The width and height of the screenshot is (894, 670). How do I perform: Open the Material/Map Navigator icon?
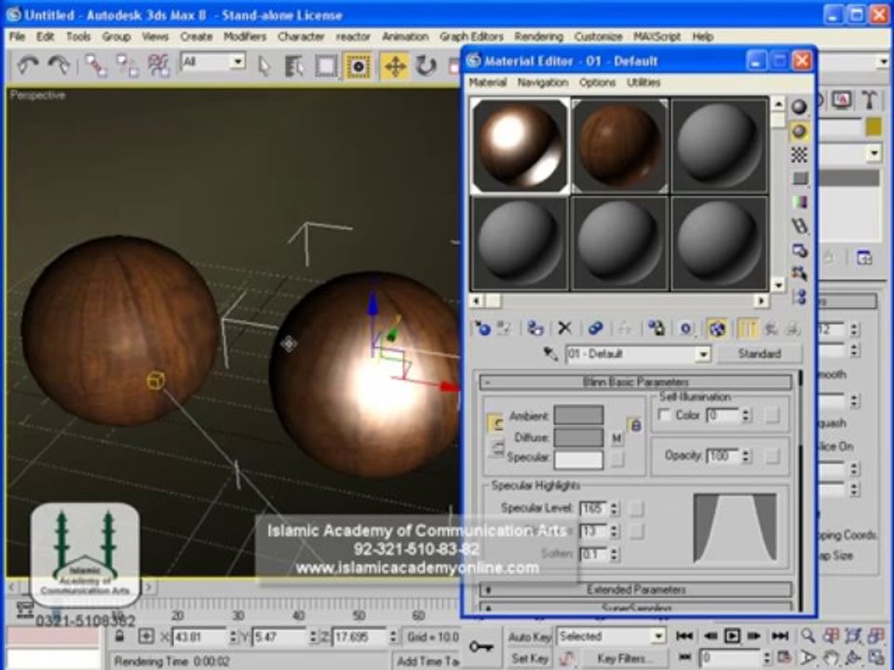799,297
